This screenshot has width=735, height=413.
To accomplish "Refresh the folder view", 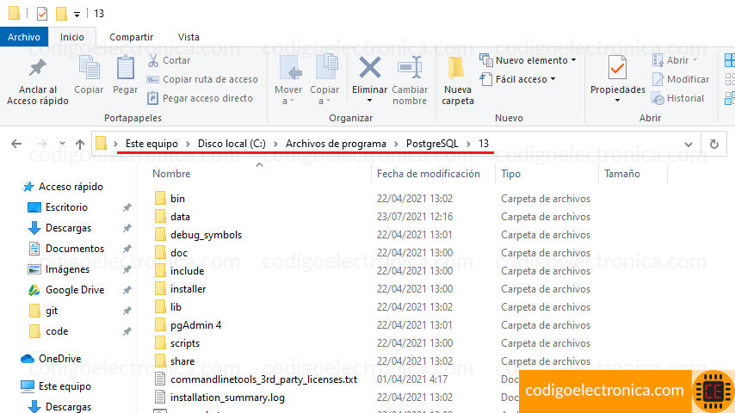I will click(x=713, y=144).
